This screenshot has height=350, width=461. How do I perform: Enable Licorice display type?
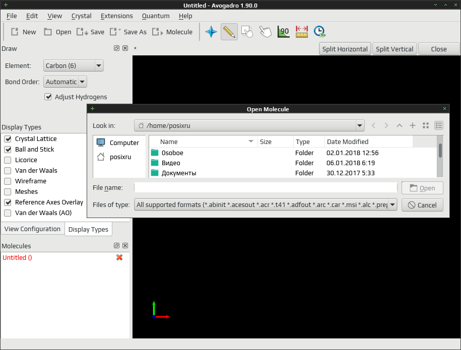pyautogui.click(x=8, y=160)
